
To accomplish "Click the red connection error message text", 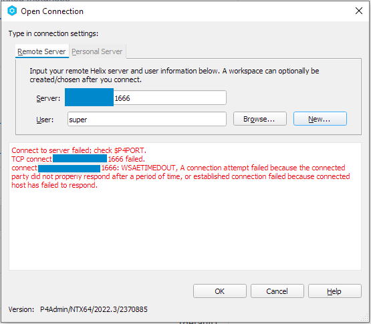I will [180, 168].
